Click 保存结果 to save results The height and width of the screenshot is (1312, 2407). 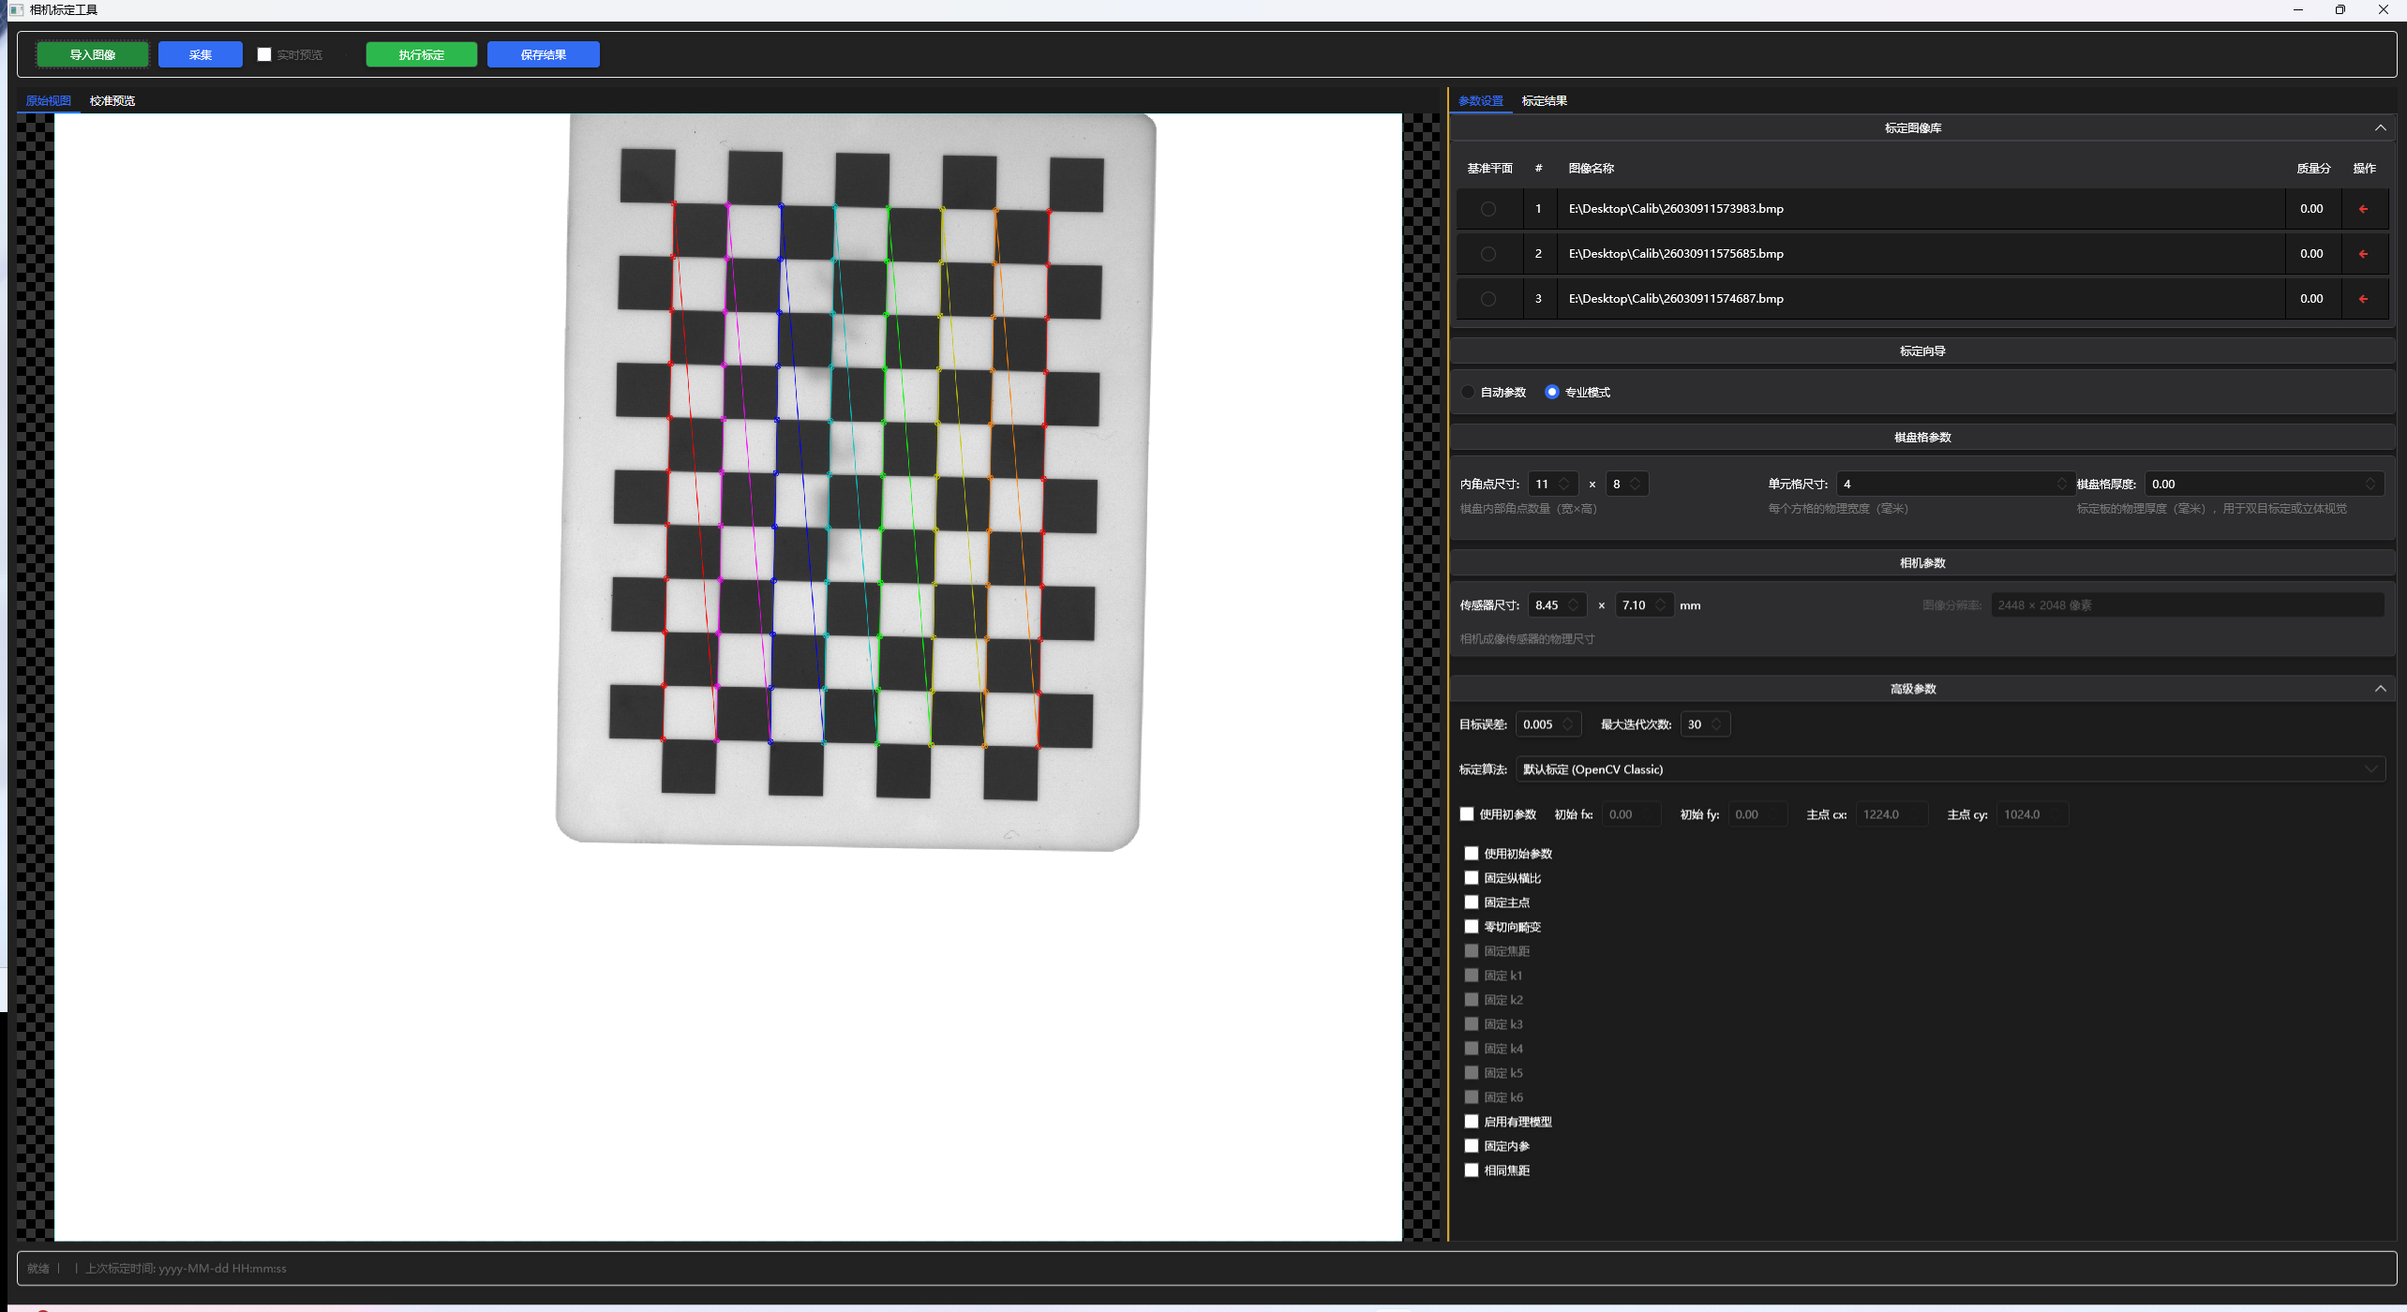click(x=544, y=54)
